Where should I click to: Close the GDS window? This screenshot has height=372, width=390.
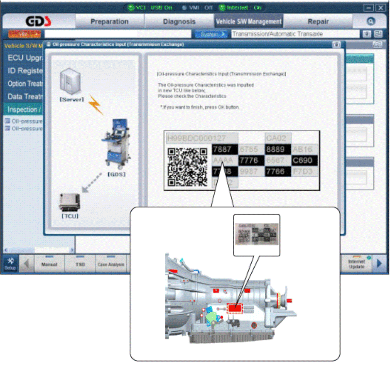380,8
